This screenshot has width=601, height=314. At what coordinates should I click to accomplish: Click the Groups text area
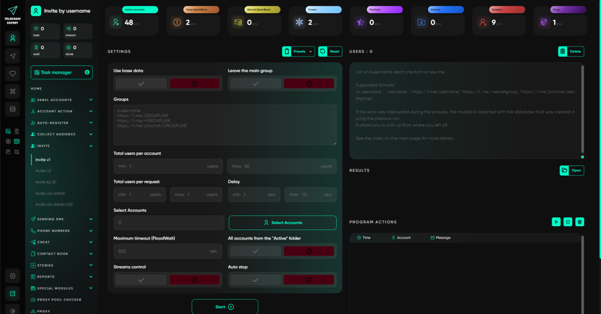(x=225, y=125)
